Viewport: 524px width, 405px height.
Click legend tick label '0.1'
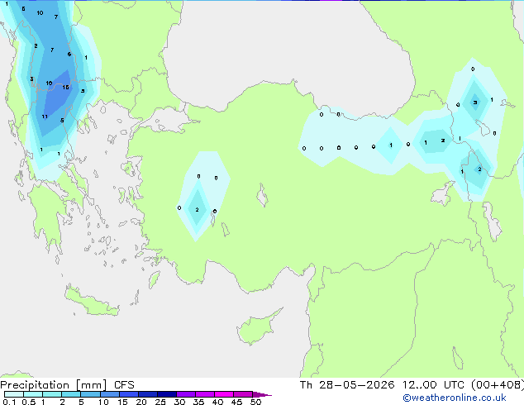pos(9,402)
